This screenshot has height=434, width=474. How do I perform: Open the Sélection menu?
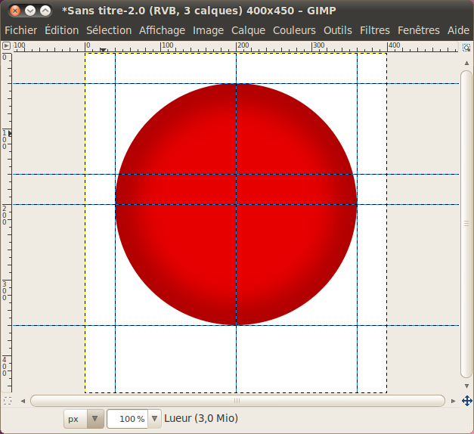pyautogui.click(x=108, y=30)
